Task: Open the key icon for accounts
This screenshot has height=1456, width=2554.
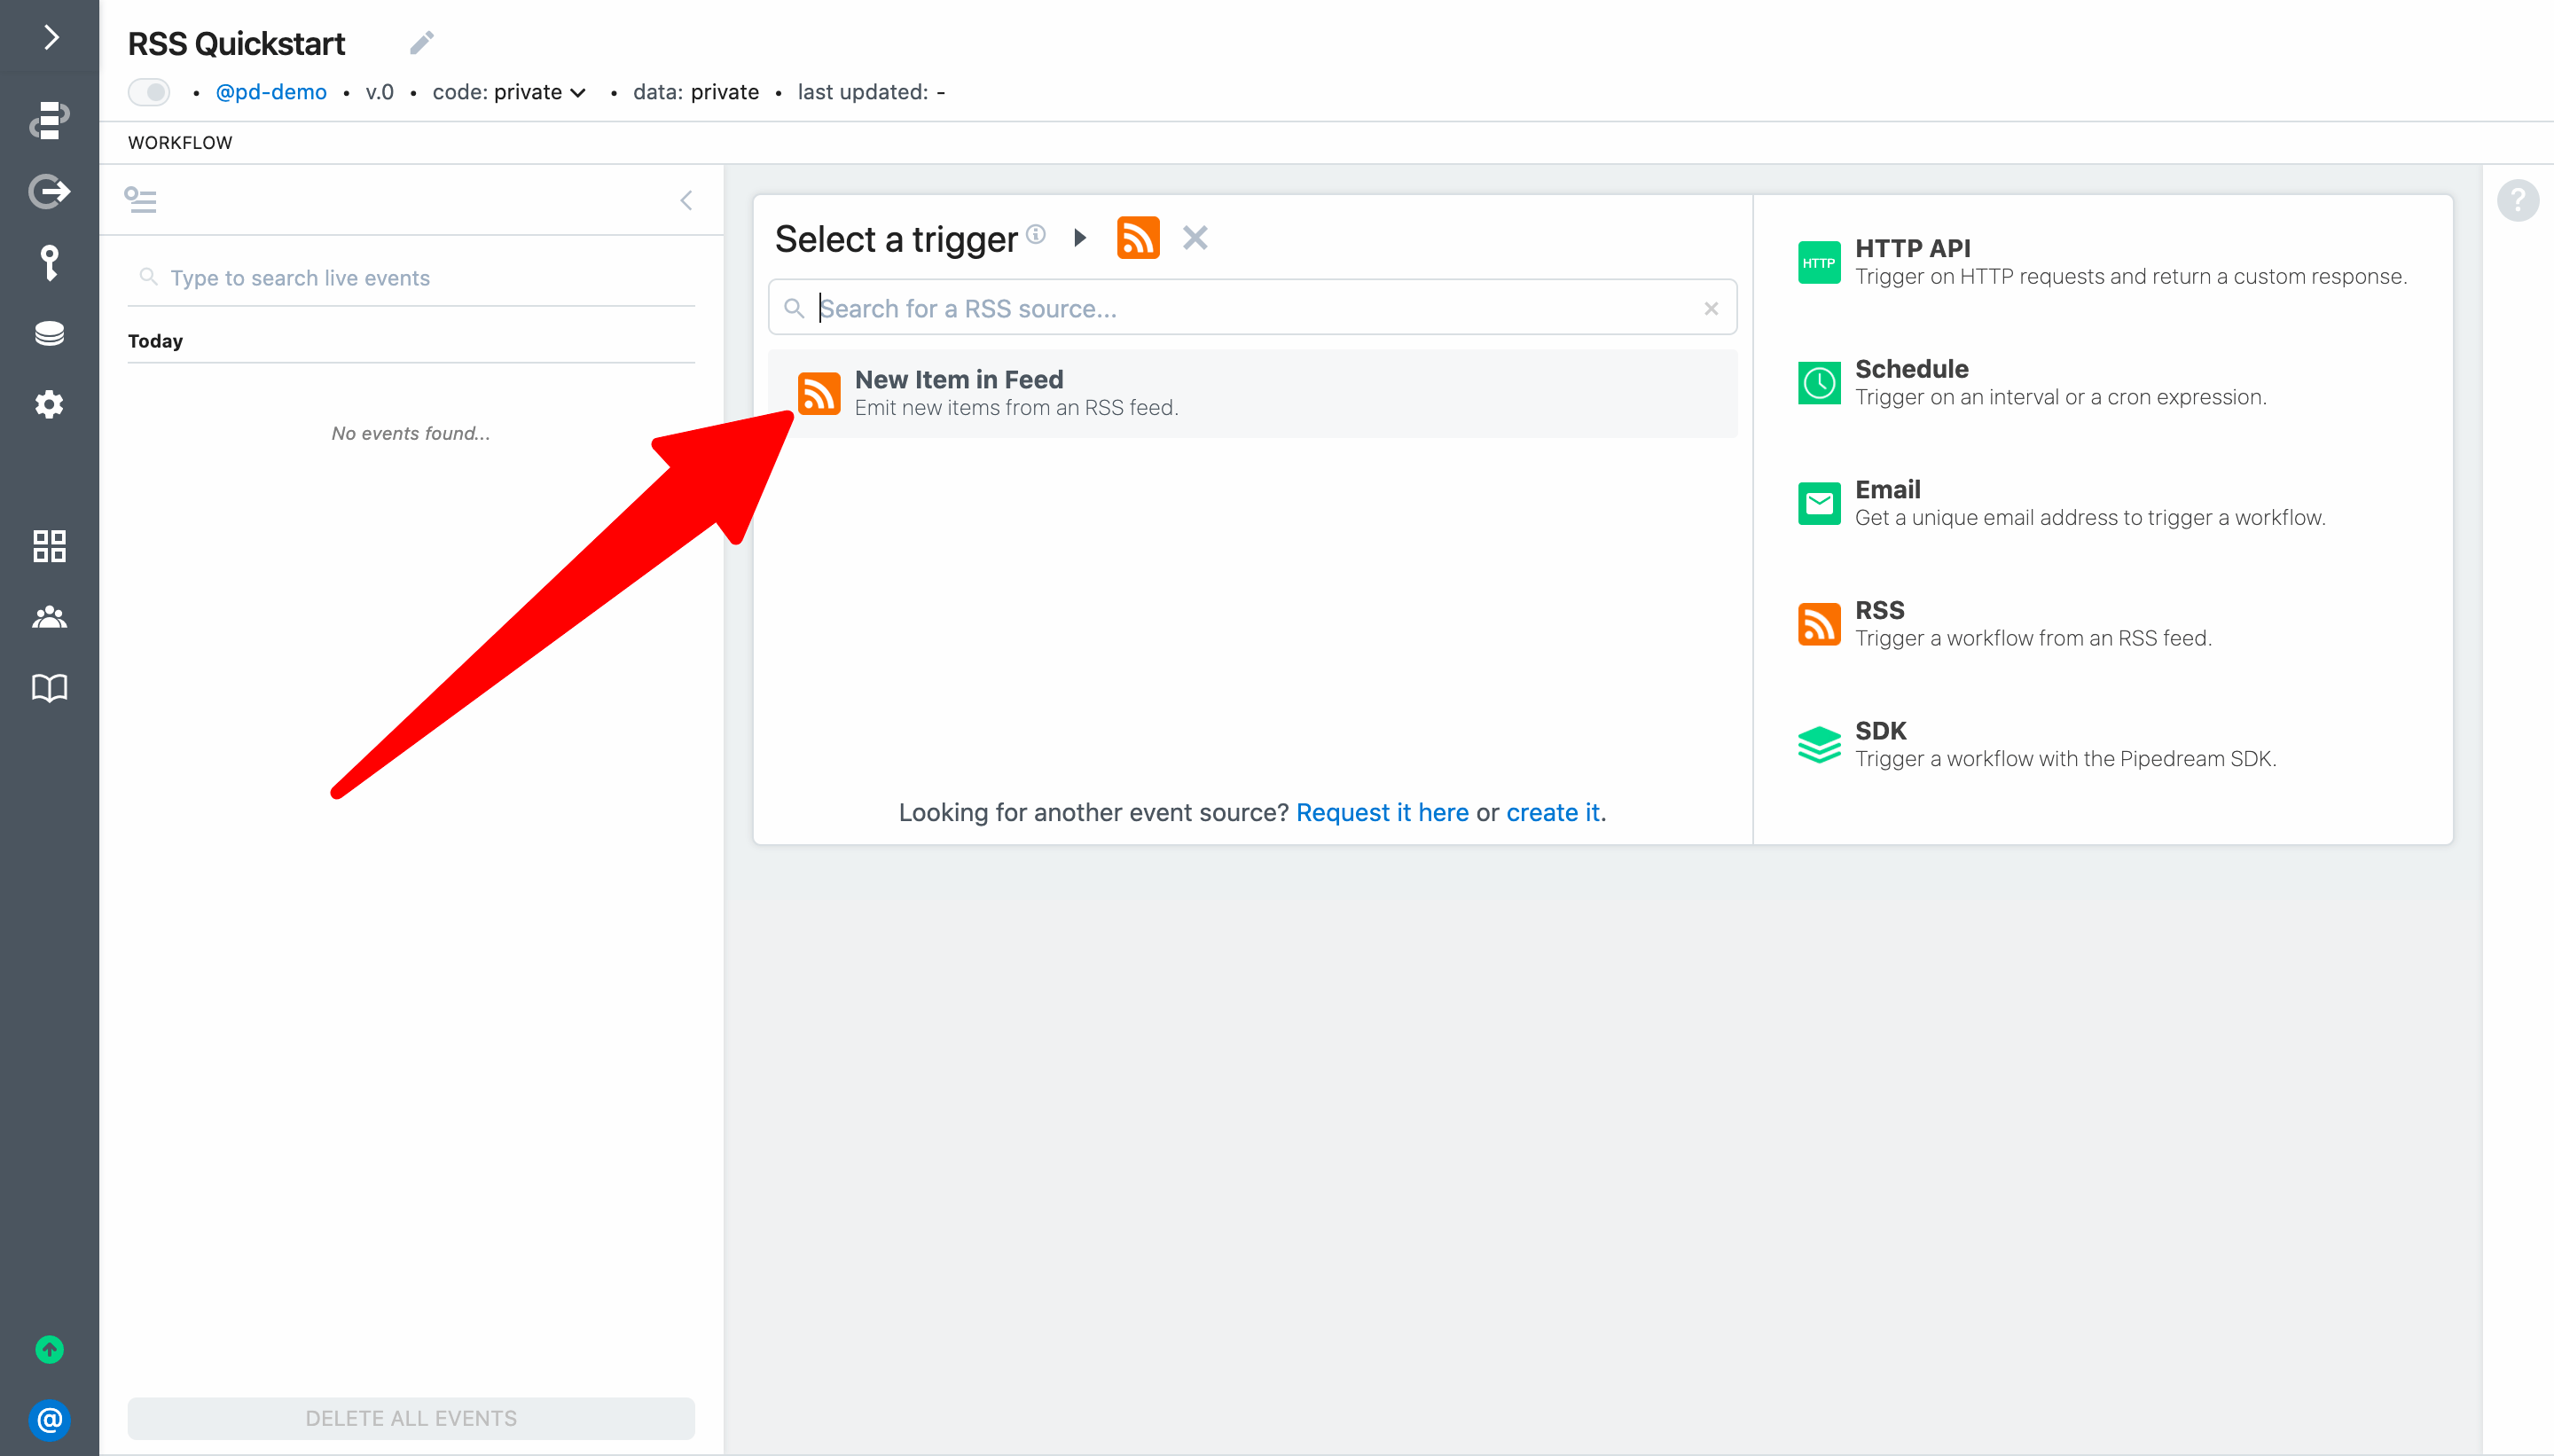Action: click(50, 263)
